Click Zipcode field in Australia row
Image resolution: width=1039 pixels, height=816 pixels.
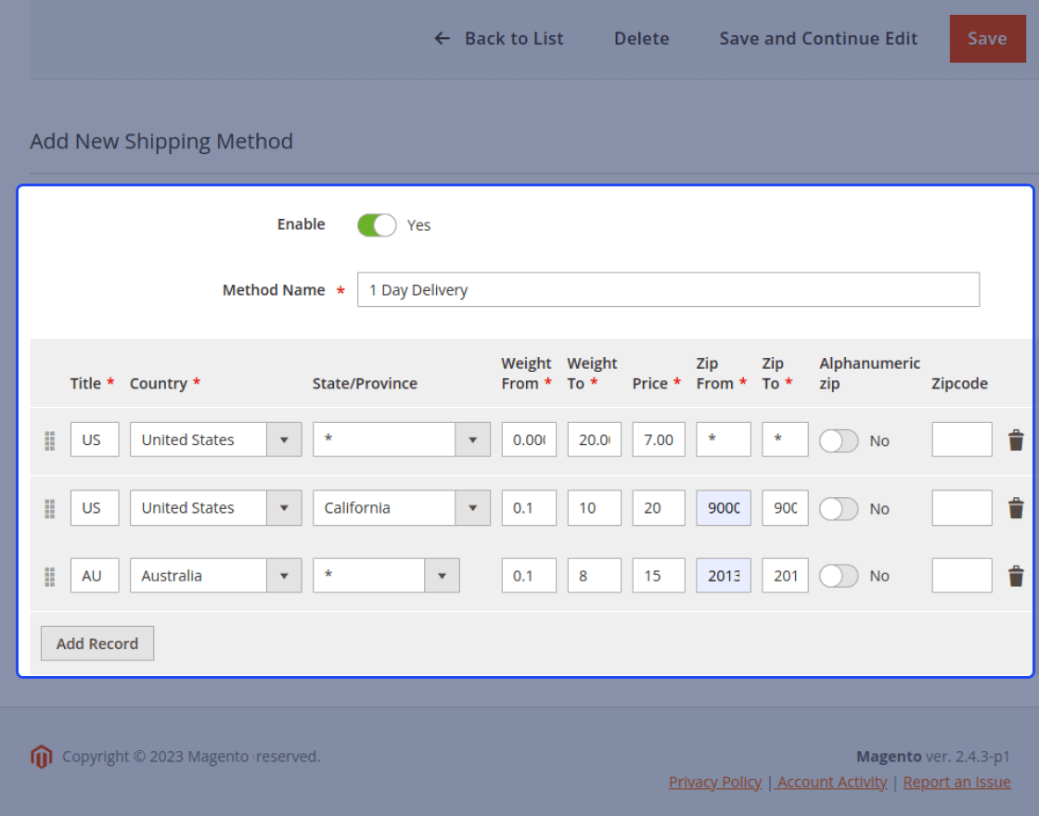(x=961, y=575)
